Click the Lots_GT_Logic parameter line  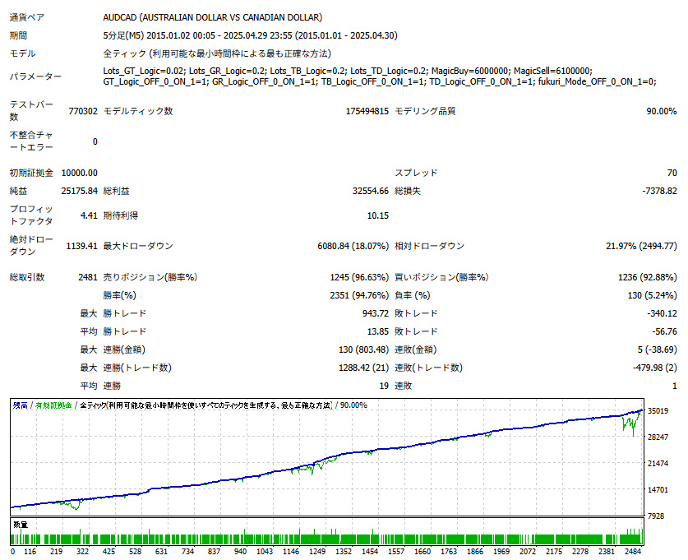pyautogui.click(x=348, y=71)
